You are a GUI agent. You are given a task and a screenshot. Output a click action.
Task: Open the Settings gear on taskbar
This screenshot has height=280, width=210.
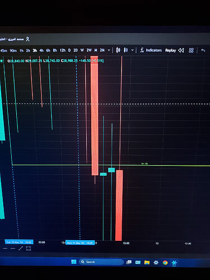coord(156,263)
